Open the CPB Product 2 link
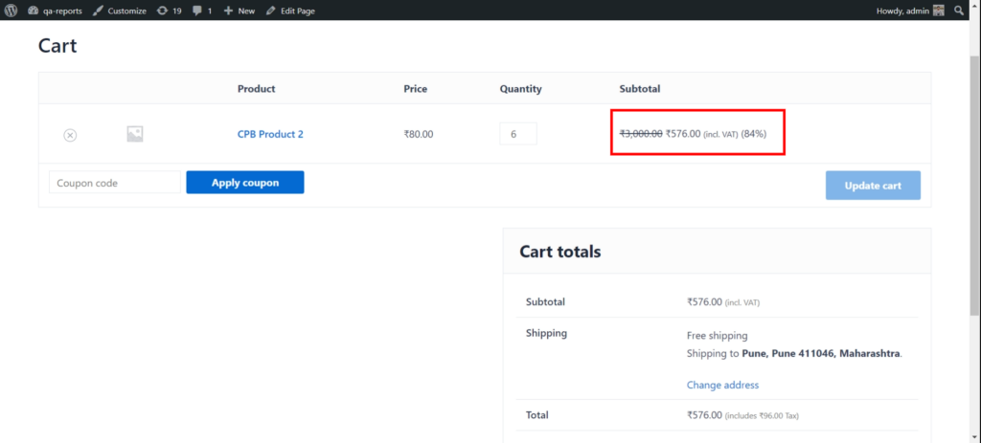 (270, 134)
